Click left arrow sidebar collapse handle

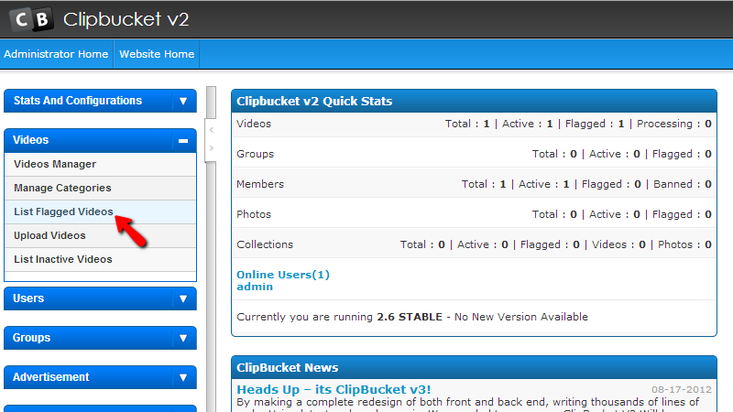click(212, 130)
